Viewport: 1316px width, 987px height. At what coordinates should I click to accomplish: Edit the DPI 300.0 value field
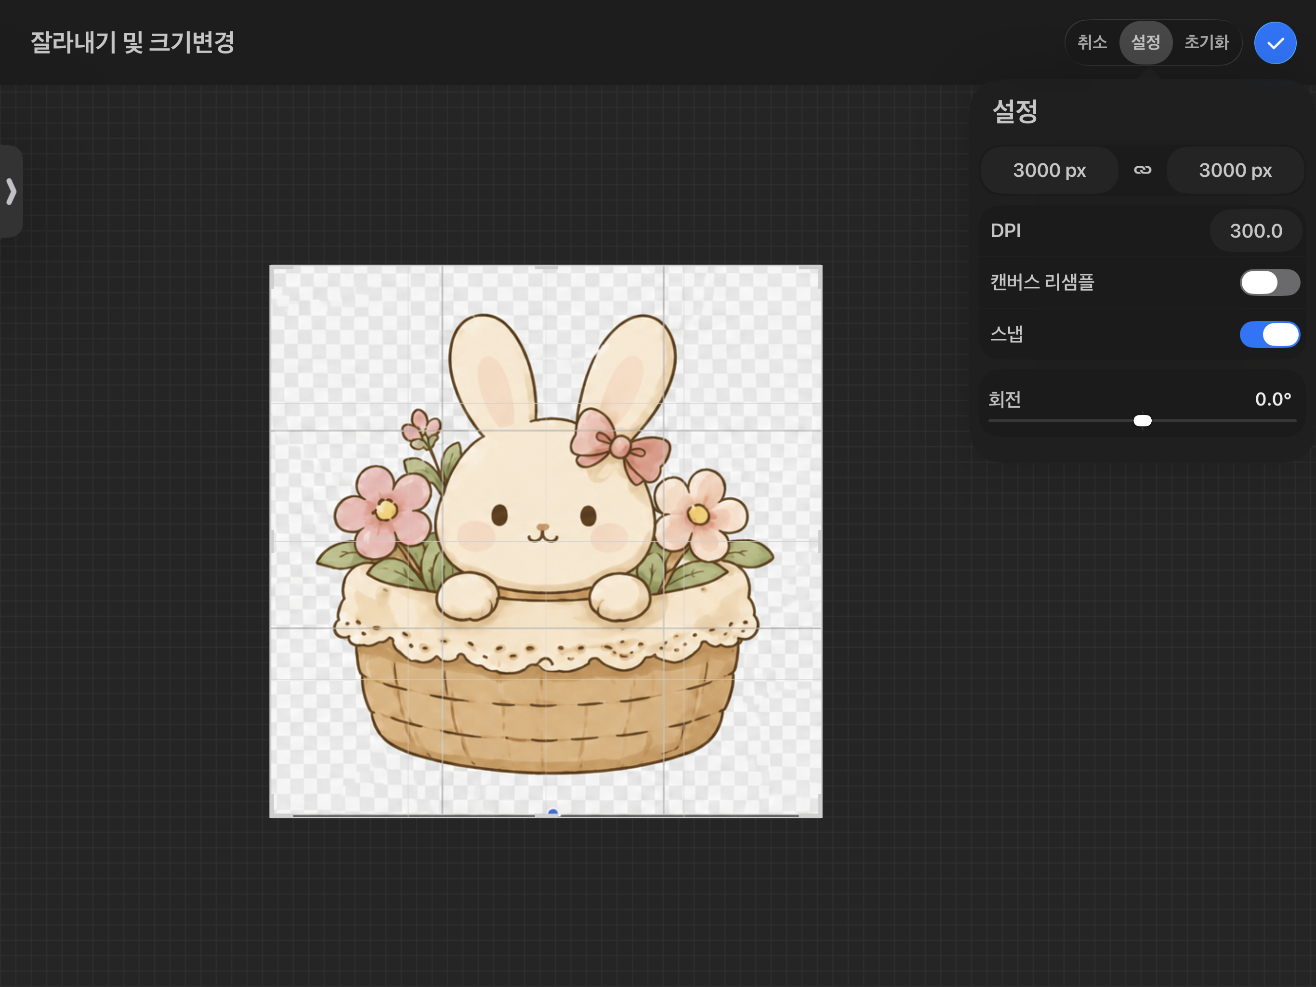coord(1255,231)
